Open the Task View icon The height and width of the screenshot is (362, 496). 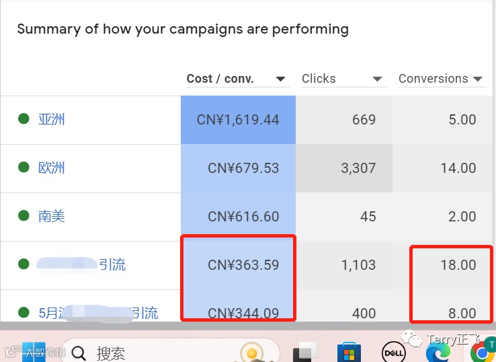click(x=306, y=352)
